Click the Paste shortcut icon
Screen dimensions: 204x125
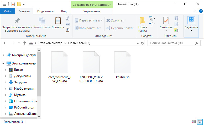68,30
